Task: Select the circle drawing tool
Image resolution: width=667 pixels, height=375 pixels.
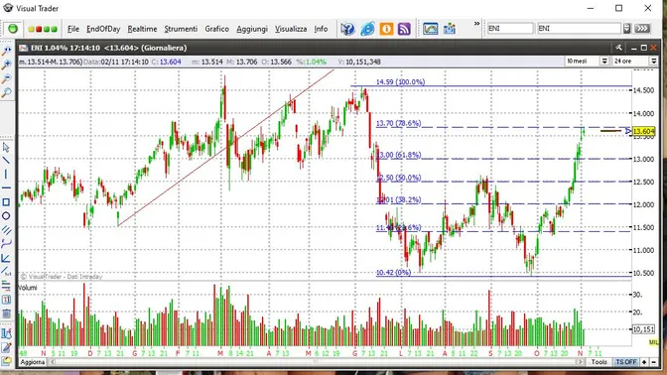Action: (x=6, y=216)
